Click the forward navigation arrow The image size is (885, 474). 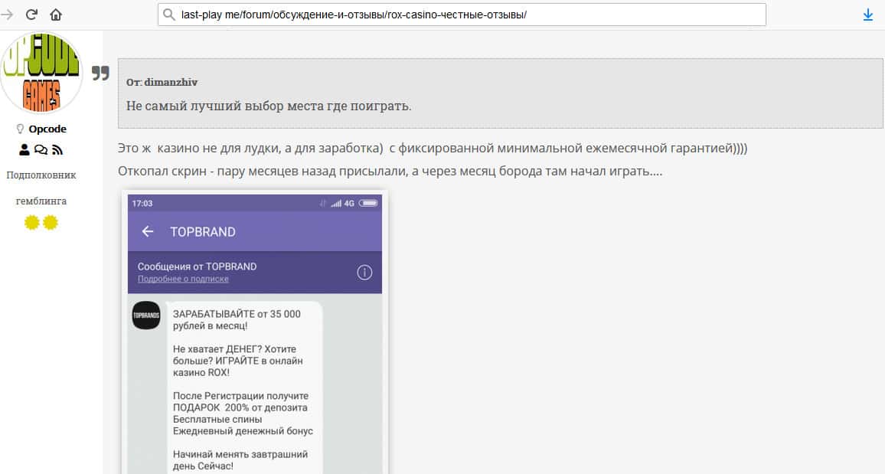(8, 15)
